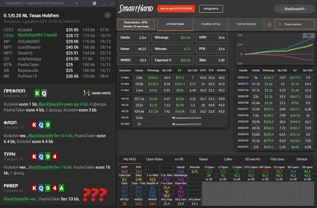Click the NL10 stakes row
The image size is (317, 208).
173,99
